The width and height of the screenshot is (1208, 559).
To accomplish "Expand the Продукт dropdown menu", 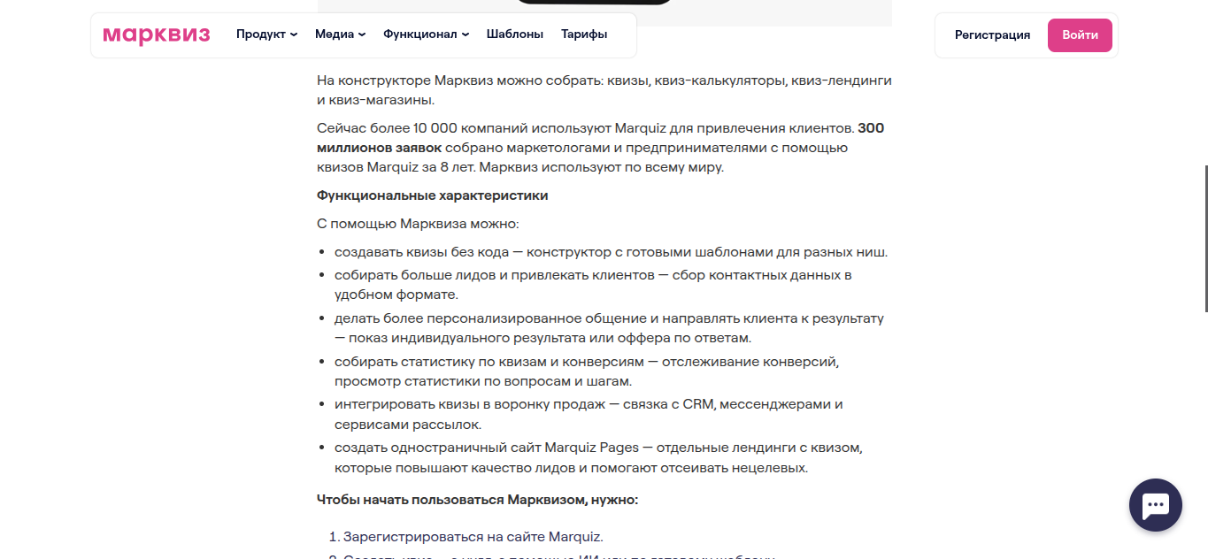I will click(x=266, y=34).
